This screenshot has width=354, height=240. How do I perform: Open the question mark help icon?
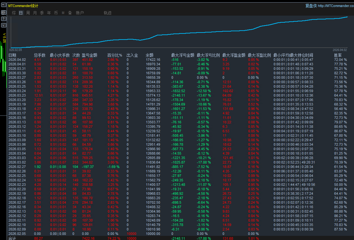pyautogui.click(x=4, y=19)
